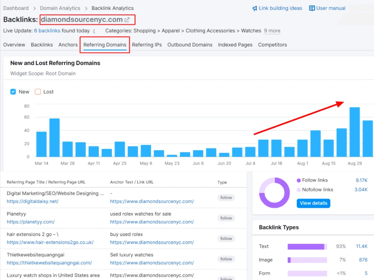The height and width of the screenshot is (280, 374).
Task: Click the Backlink Types heading
Action: click(x=279, y=227)
